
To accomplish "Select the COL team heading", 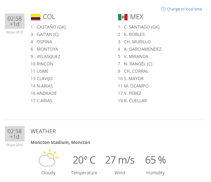I will [x=49, y=17].
